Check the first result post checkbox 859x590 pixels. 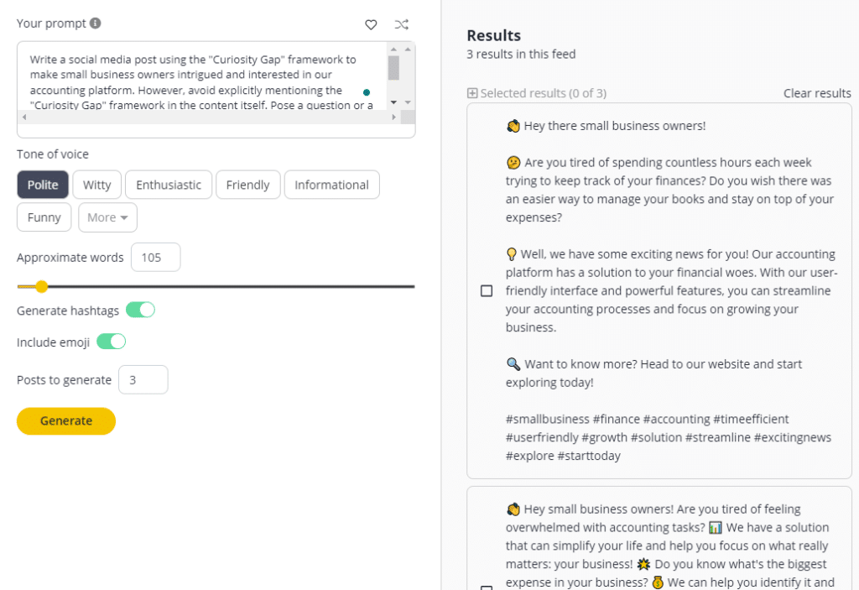(487, 290)
